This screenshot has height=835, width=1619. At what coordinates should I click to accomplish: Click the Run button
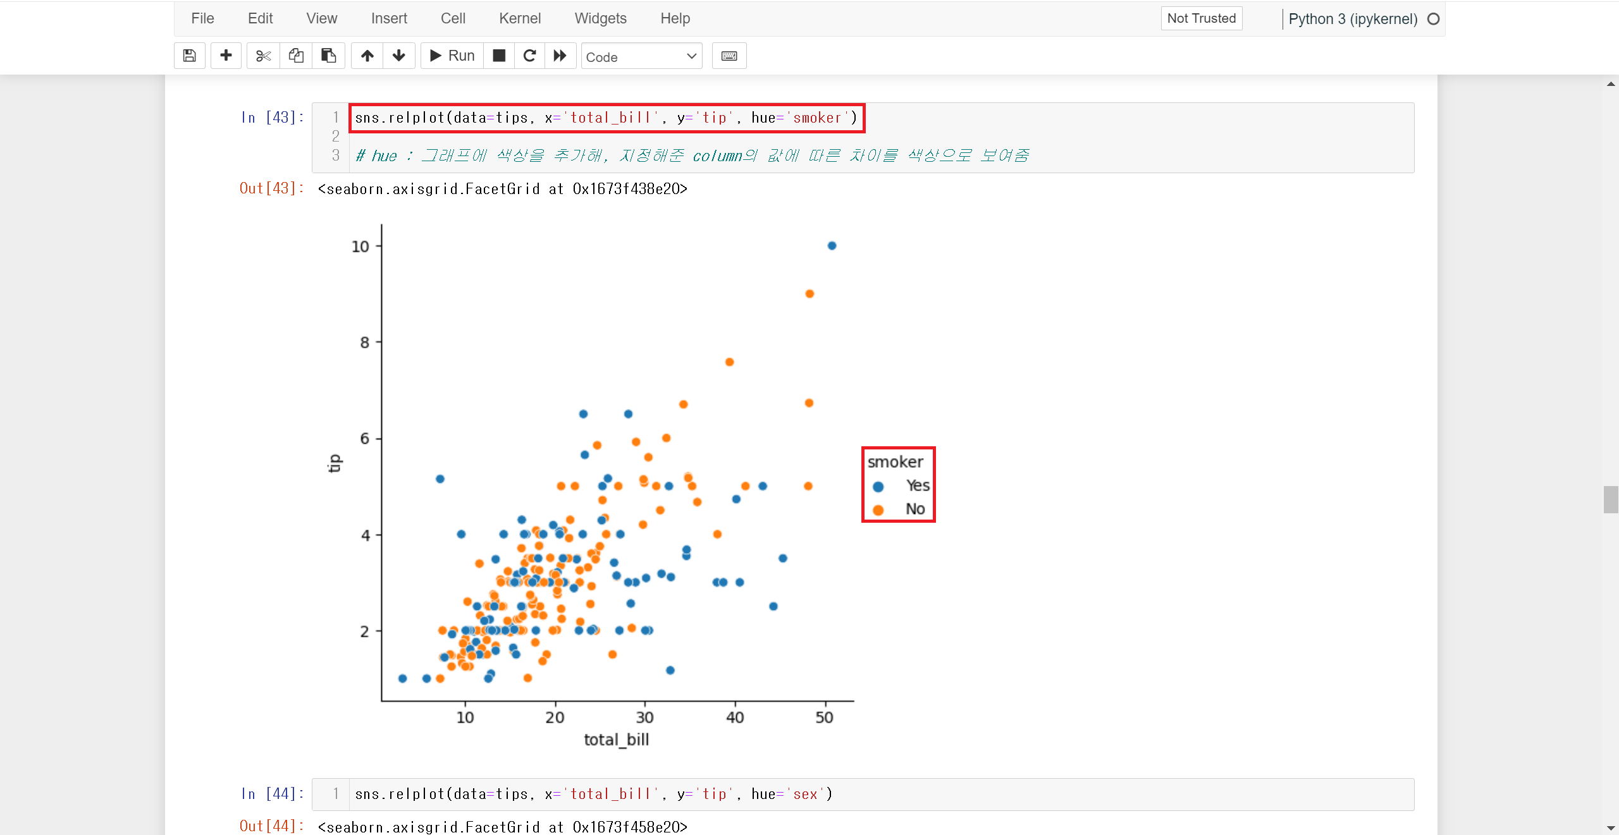tap(452, 56)
